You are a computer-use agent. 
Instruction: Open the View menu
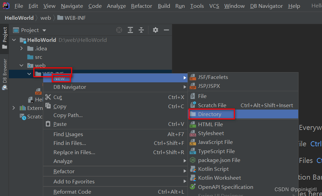[49, 6]
